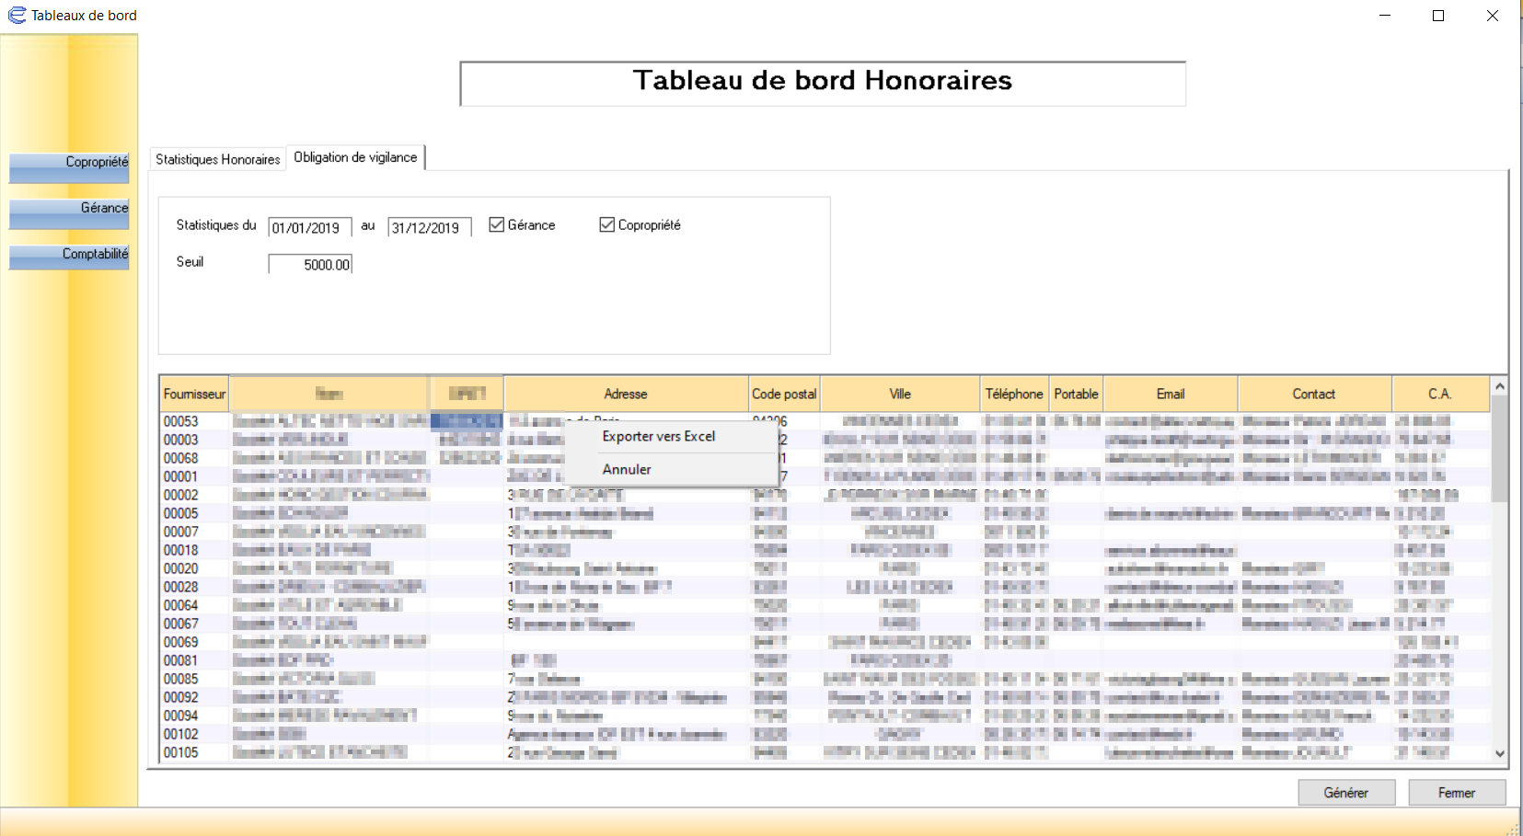Image resolution: width=1523 pixels, height=836 pixels.
Task: Click the start date field 01/01/2019
Action: pos(310,228)
